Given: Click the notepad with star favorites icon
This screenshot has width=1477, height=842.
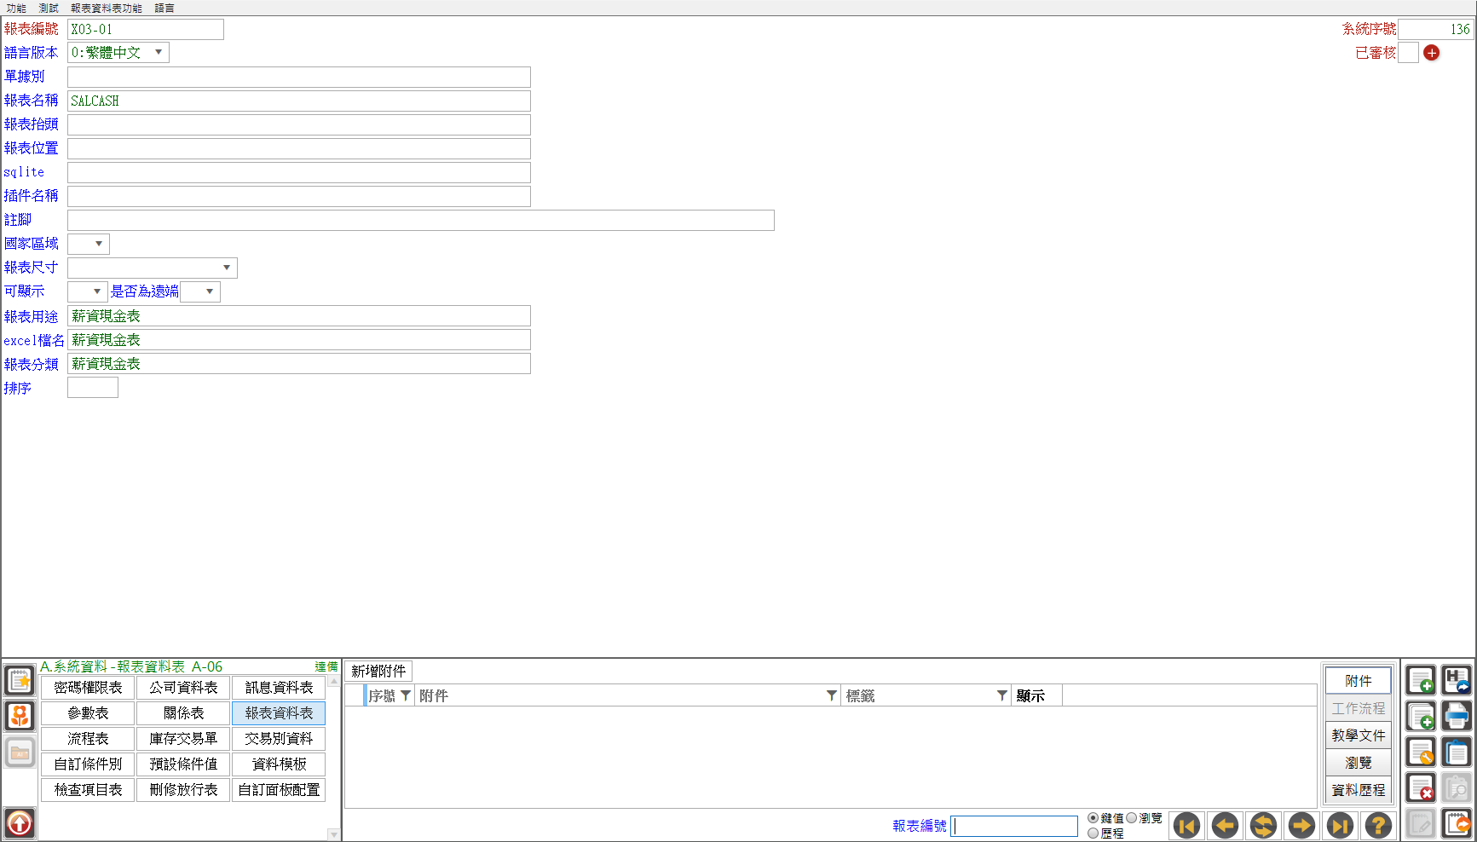Looking at the screenshot, I should tap(20, 681).
